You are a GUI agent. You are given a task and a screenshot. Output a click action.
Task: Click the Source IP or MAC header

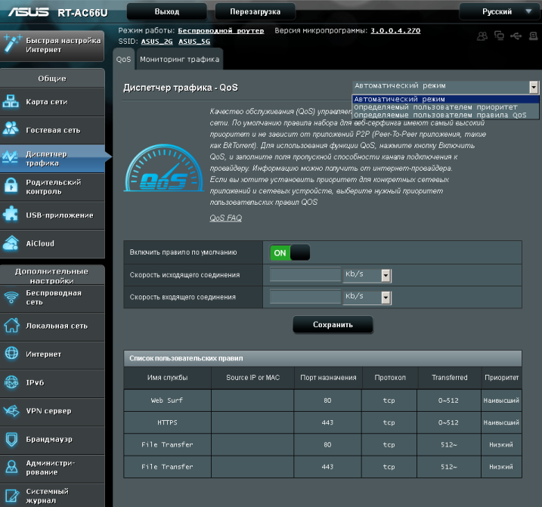click(x=252, y=378)
